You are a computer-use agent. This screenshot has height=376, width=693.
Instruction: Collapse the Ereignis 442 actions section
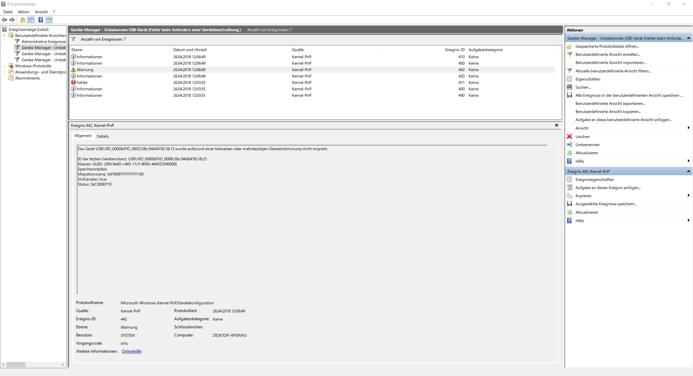coord(688,171)
